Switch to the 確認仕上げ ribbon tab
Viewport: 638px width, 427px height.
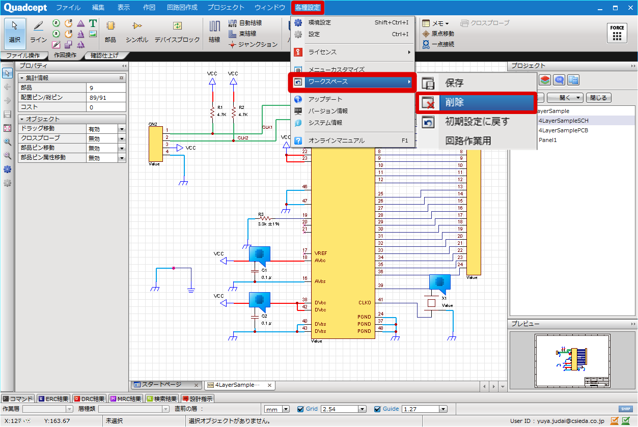click(x=105, y=55)
